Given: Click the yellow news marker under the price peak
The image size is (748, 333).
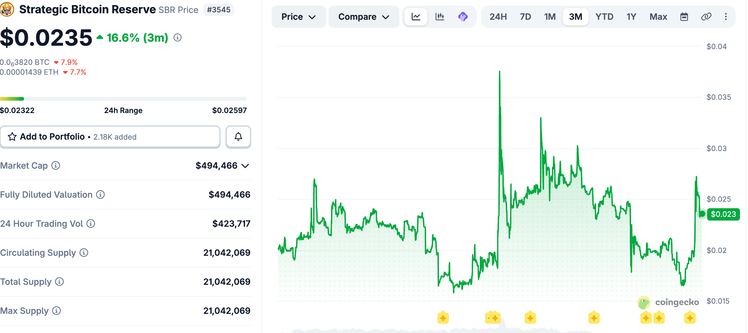Looking at the screenshot, I should (x=495, y=318).
